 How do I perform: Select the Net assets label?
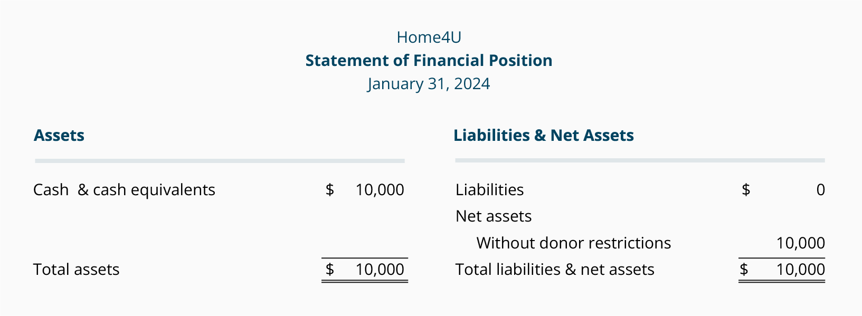point(494,216)
